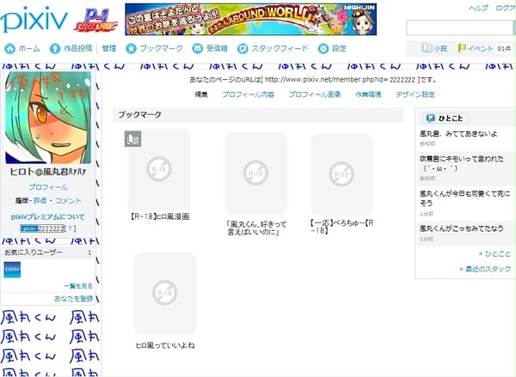Screen dimensions: 516x377
Task: Click the upload arrow icon for 作品投稿
Action: point(55,49)
